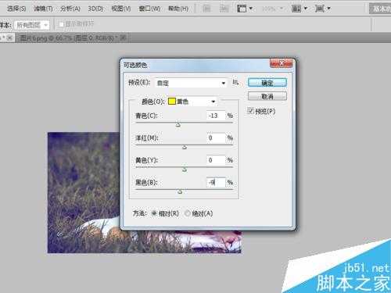Viewport: 391px width, 293px height.
Task: Select the 相对(R) method radio button
Action: click(154, 213)
